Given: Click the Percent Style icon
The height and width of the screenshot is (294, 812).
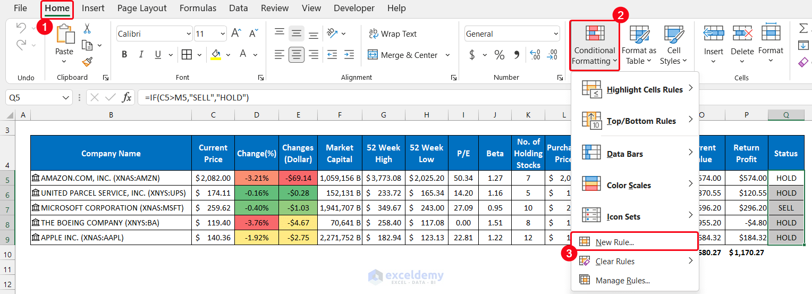Looking at the screenshot, I should (500, 55).
